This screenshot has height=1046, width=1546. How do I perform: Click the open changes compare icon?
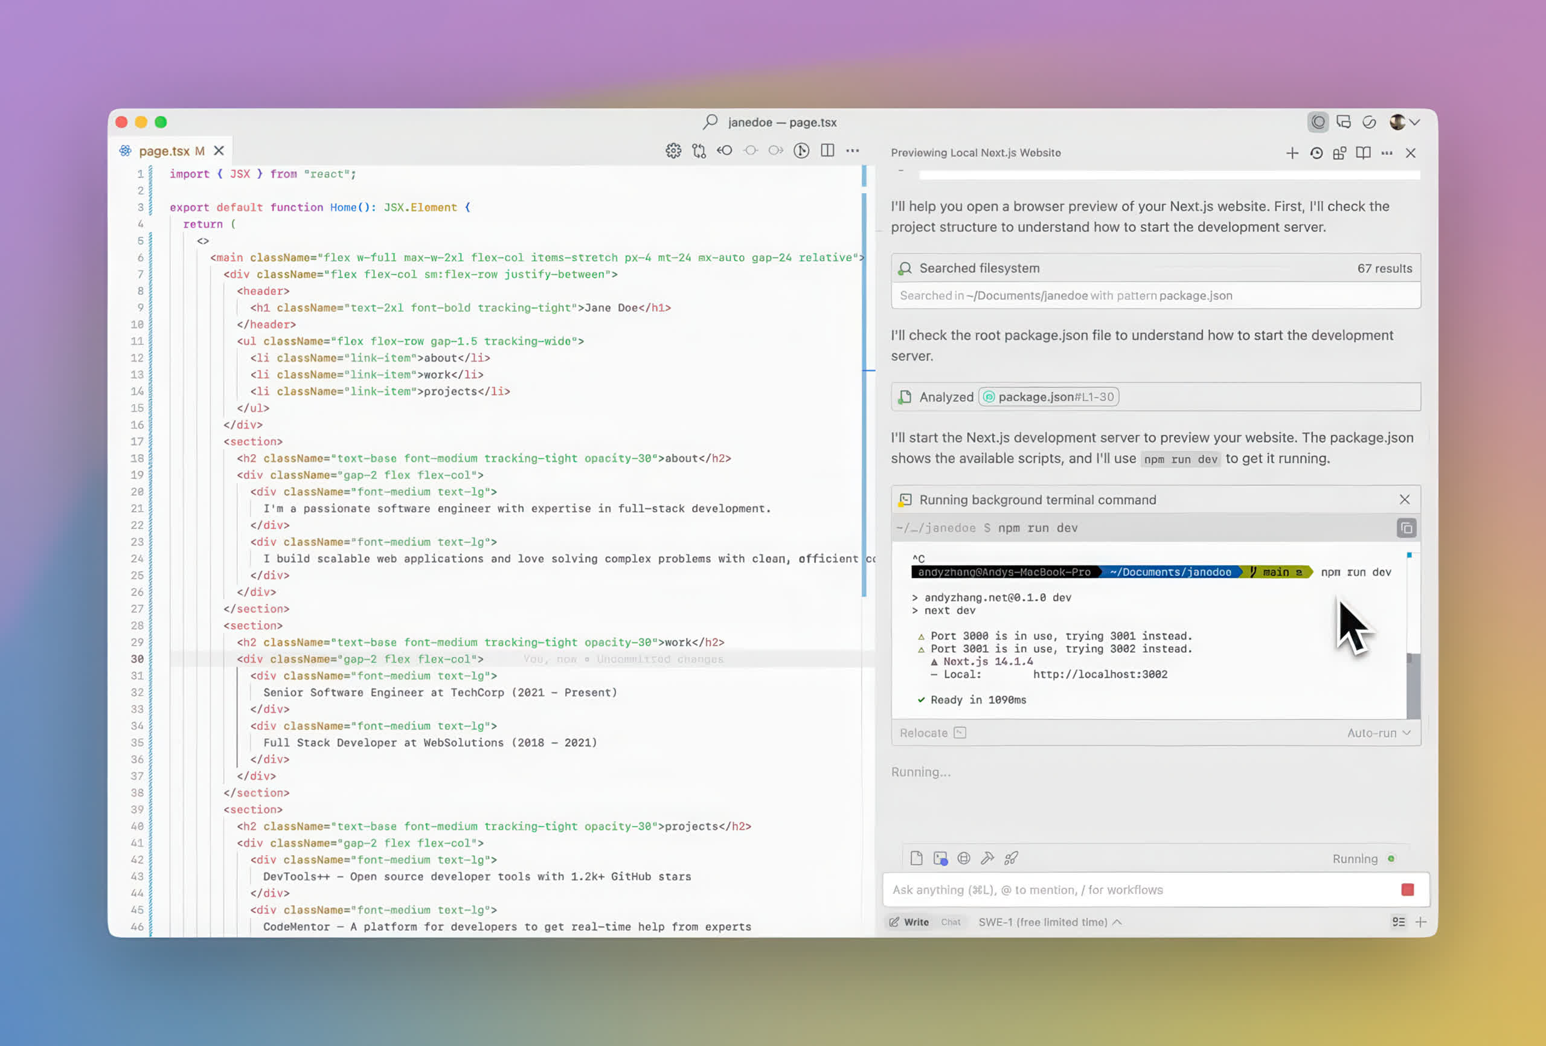click(699, 151)
